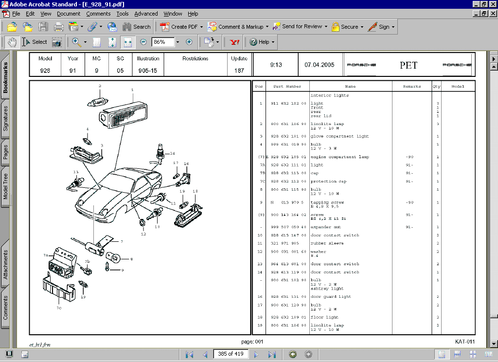Open the Advanced menu

point(146,14)
